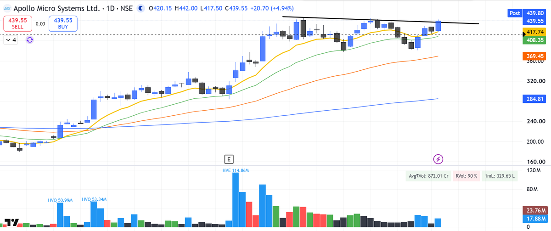Click the RVol: 90 % stat box
Screen dimensions: 551x231
point(467,176)
